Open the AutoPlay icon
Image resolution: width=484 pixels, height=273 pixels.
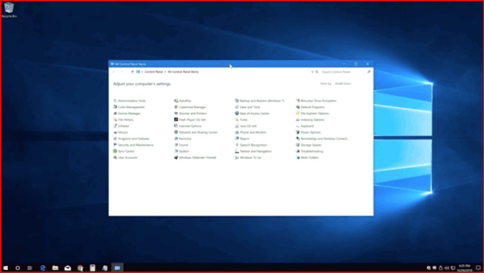[176, 101]
